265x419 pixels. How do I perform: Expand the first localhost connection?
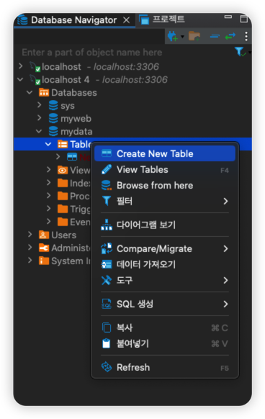point(21,66)
